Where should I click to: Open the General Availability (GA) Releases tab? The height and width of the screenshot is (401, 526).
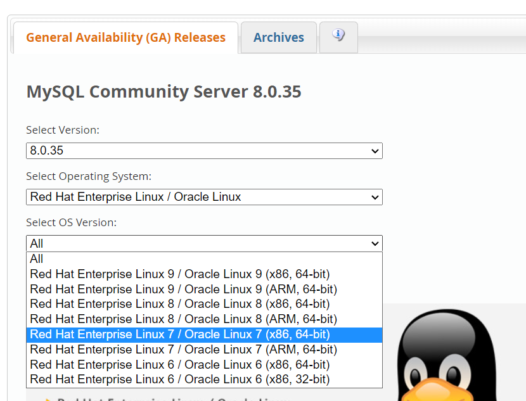coord(126,37)
